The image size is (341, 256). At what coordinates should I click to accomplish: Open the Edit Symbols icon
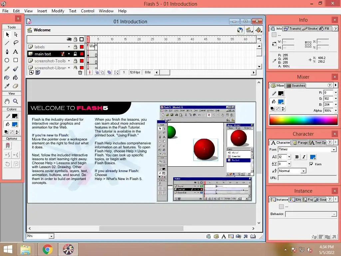[x=258, y=30]
